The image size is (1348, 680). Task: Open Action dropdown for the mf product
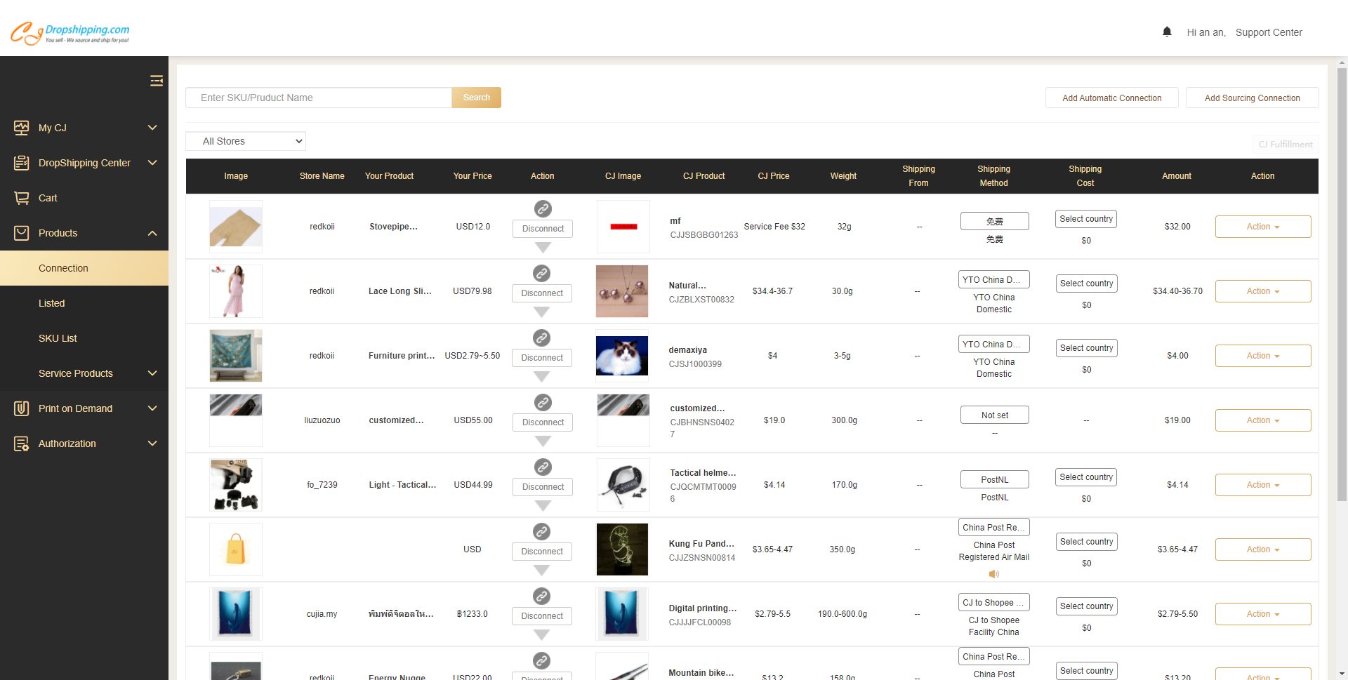[x=1262, y=227]
